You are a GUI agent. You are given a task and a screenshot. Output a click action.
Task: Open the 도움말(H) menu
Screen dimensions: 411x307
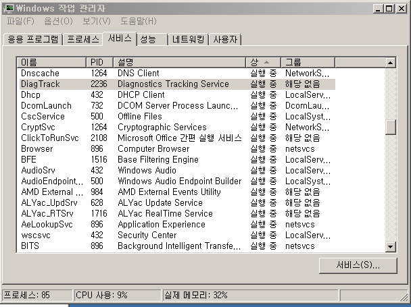pos(139,21)
